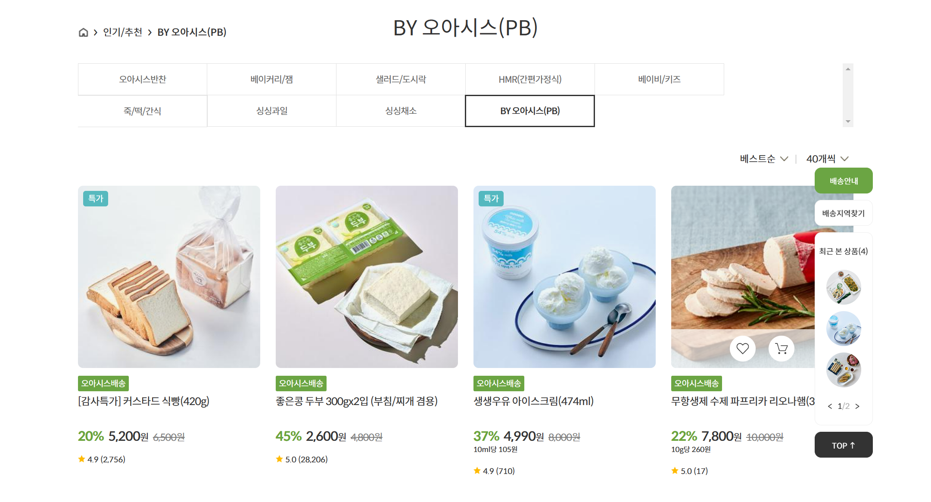Select the 오아시스반찬 category tab

[143, 79]
